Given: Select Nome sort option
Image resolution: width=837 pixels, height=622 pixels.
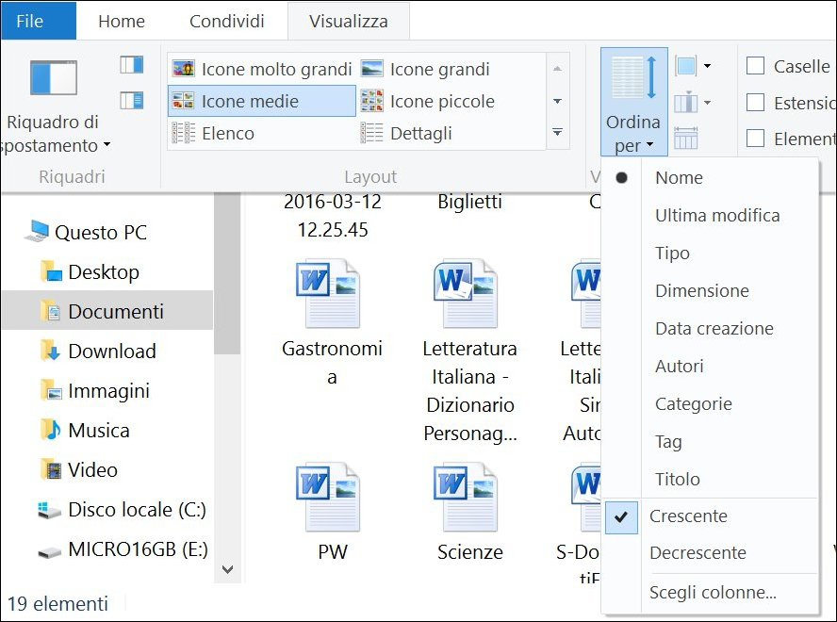Looking at the screenshot, I should 679,177.
